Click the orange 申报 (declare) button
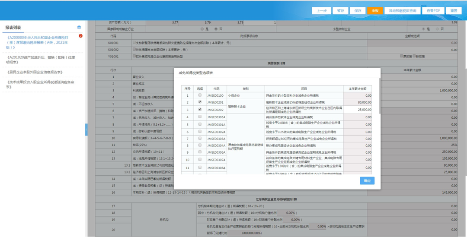The height and width of the screenshot is (237, 467). coord(375,11)
